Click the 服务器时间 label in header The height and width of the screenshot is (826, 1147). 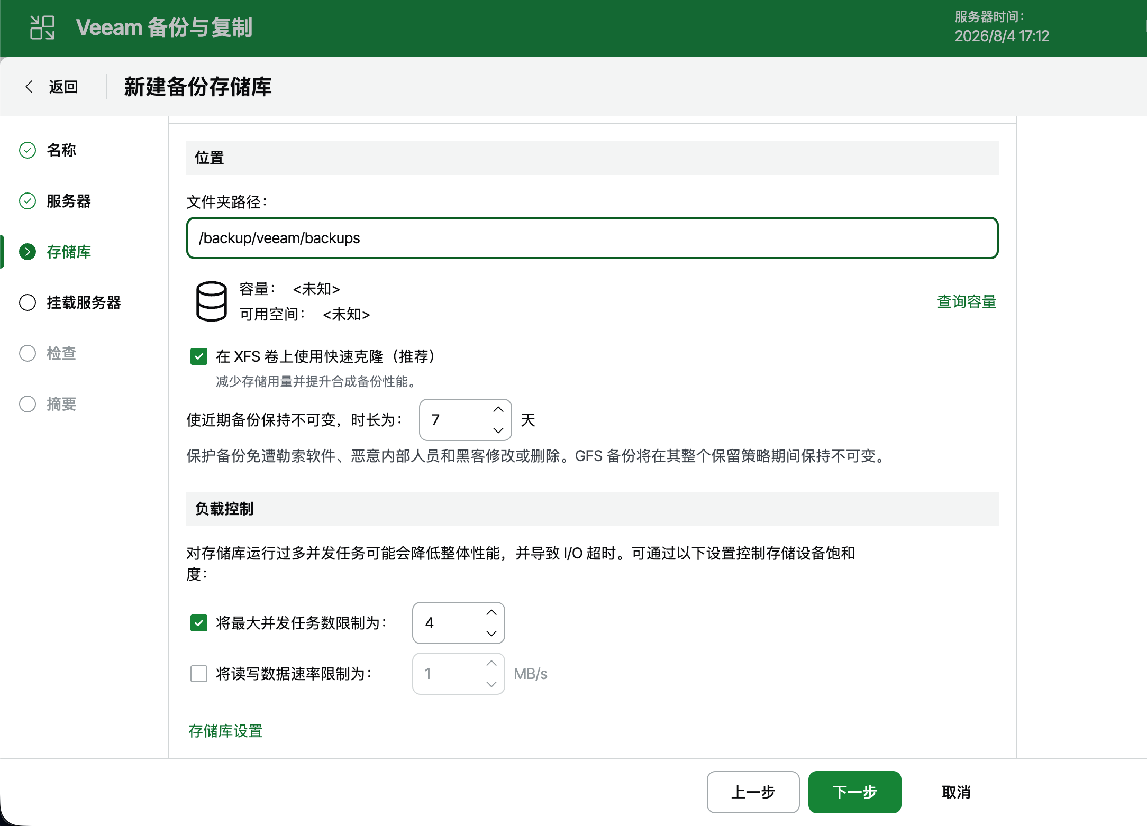coord(989,17)
